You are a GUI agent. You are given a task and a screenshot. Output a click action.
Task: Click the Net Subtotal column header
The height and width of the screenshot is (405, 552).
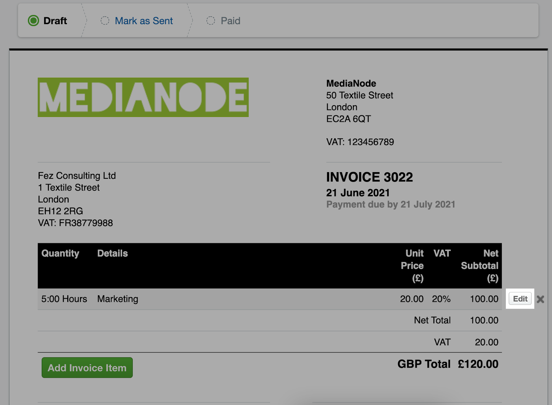(x=480, y=266)
